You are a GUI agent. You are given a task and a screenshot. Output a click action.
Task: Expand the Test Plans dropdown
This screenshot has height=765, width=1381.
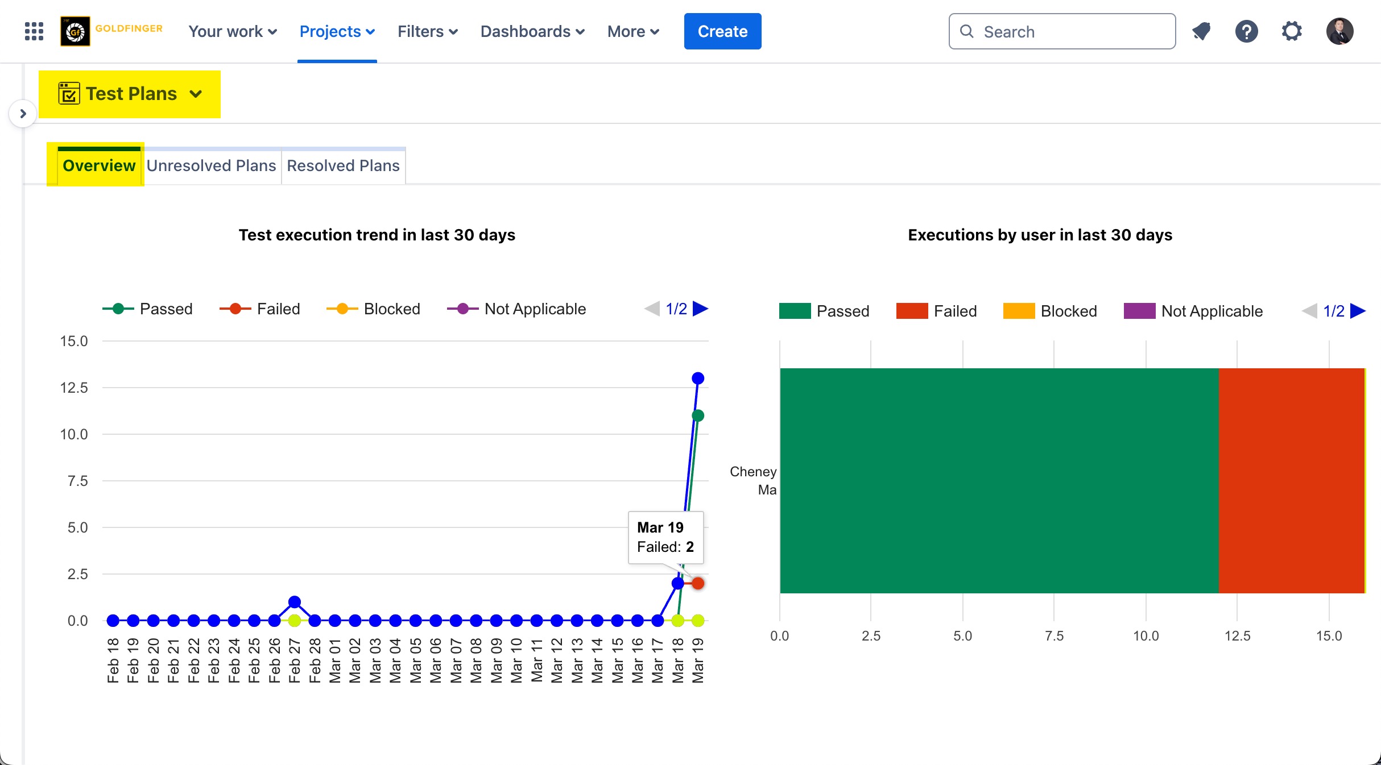[x=196, y=94]
